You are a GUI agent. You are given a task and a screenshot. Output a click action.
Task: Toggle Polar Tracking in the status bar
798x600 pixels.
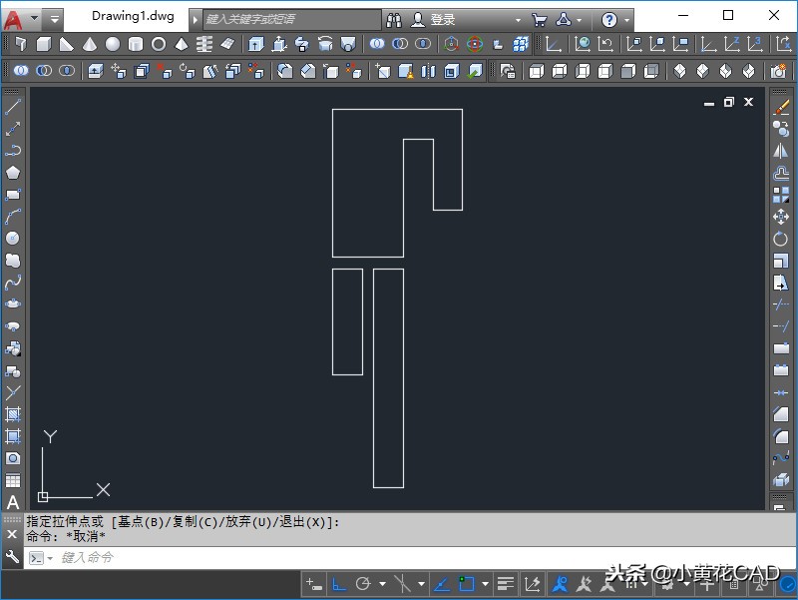[x=363, y=584]
